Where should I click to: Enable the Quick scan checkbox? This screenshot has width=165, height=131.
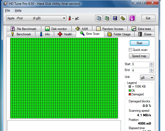[x=131, y=50]
